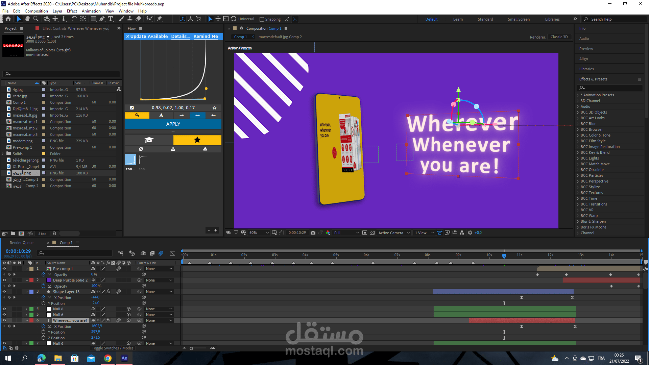This screenshot has width=649, height=365.
Task: Open the Full resolution dropdown
Action: [346, 233]
